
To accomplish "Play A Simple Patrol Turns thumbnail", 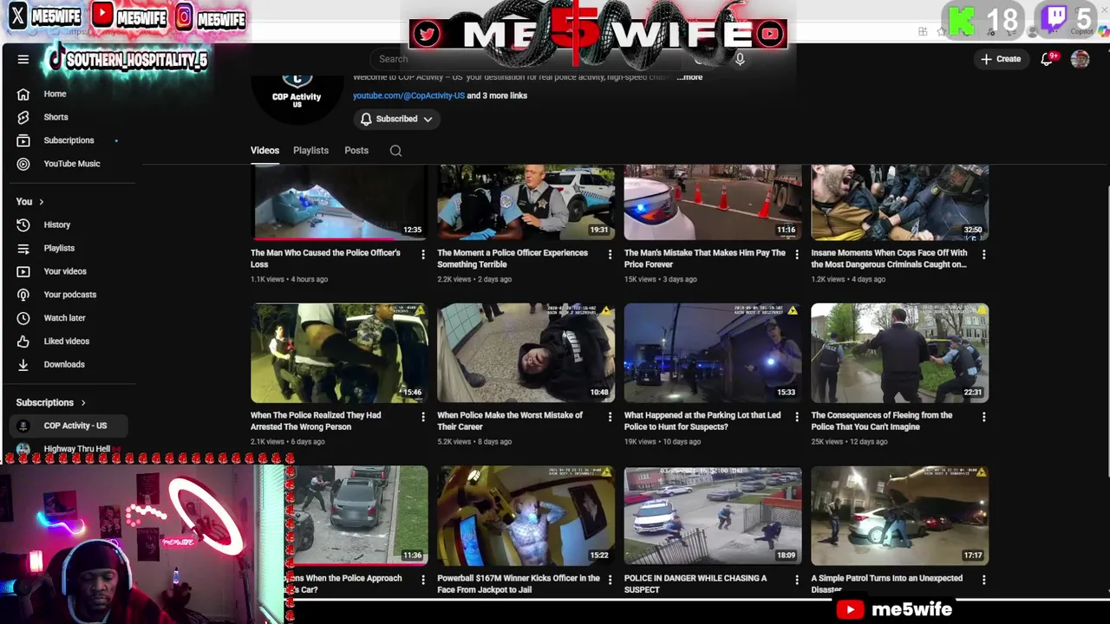I will pos(899,516).
